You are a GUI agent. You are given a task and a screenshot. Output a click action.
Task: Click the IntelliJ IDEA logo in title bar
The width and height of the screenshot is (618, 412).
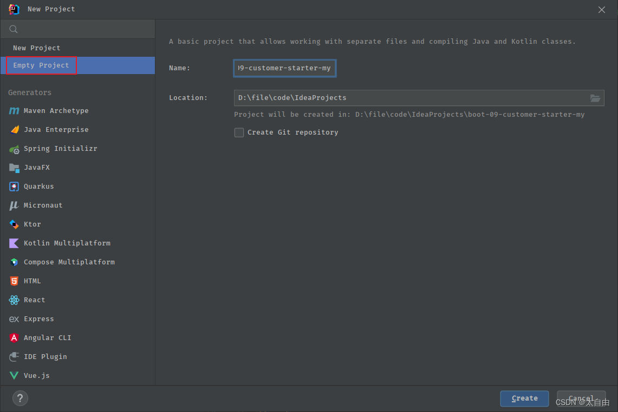pos(14,9)
